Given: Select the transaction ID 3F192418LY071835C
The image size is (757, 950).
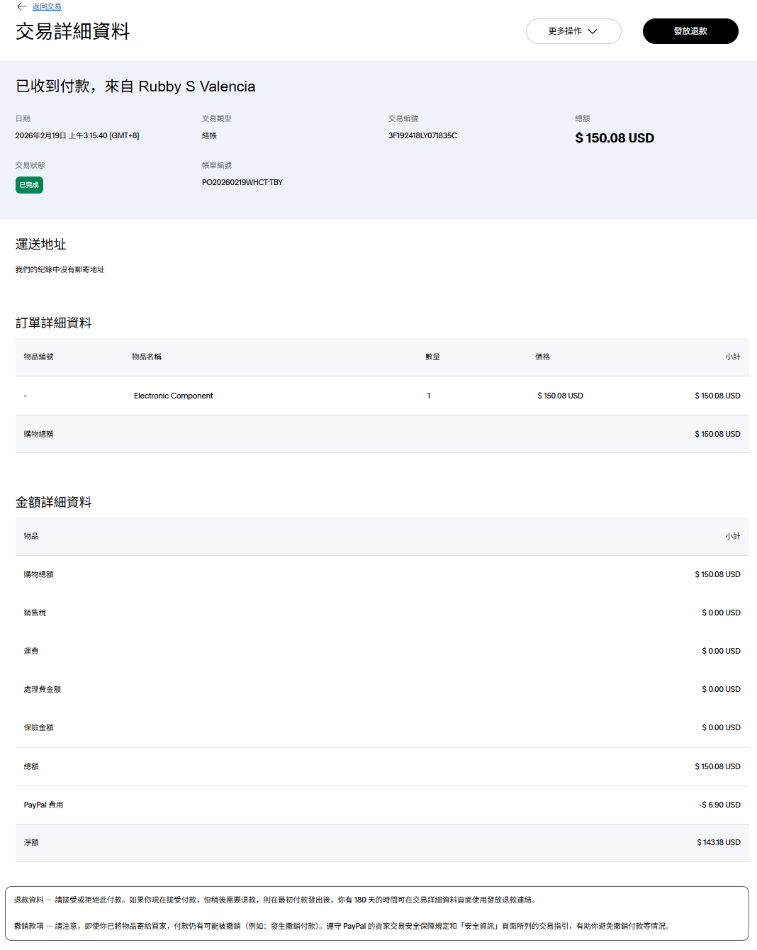Looking at the screenshot, I should [x=422, y=135].
